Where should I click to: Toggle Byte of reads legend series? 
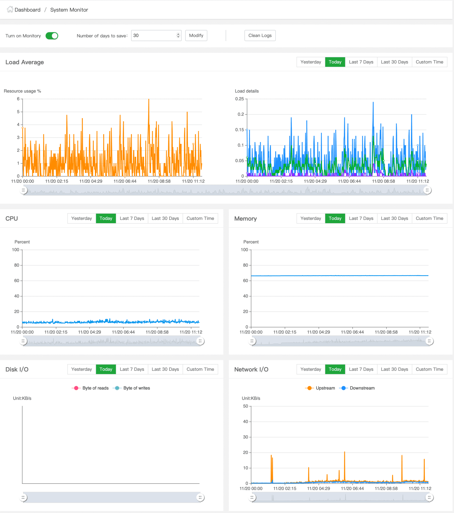pos(90,388)
